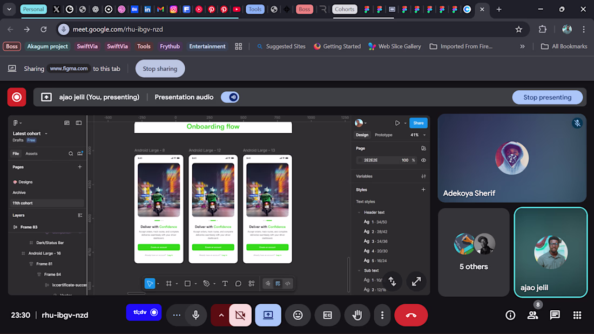Click the sidebar layout icon in Figma
The width and height of the screenshot is (594, 334).
point(79,122)
